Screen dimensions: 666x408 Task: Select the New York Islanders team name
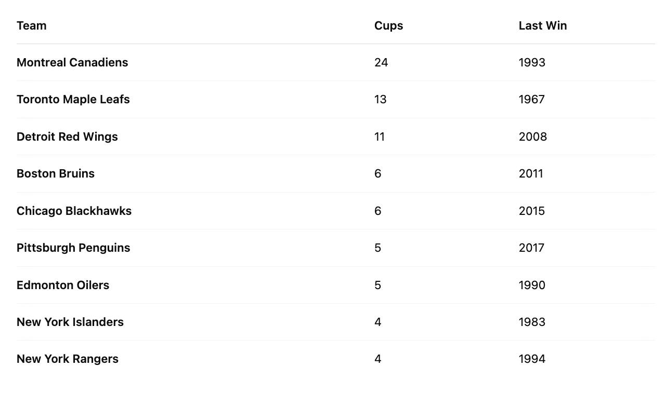pyautogui.click(x=70, y=322)
